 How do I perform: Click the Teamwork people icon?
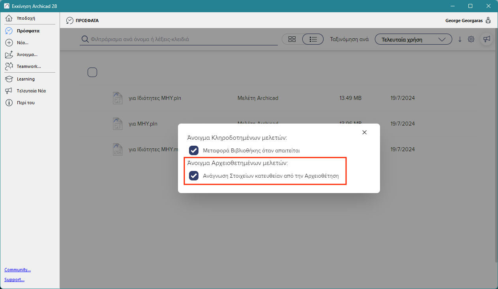tap(9, 66)
